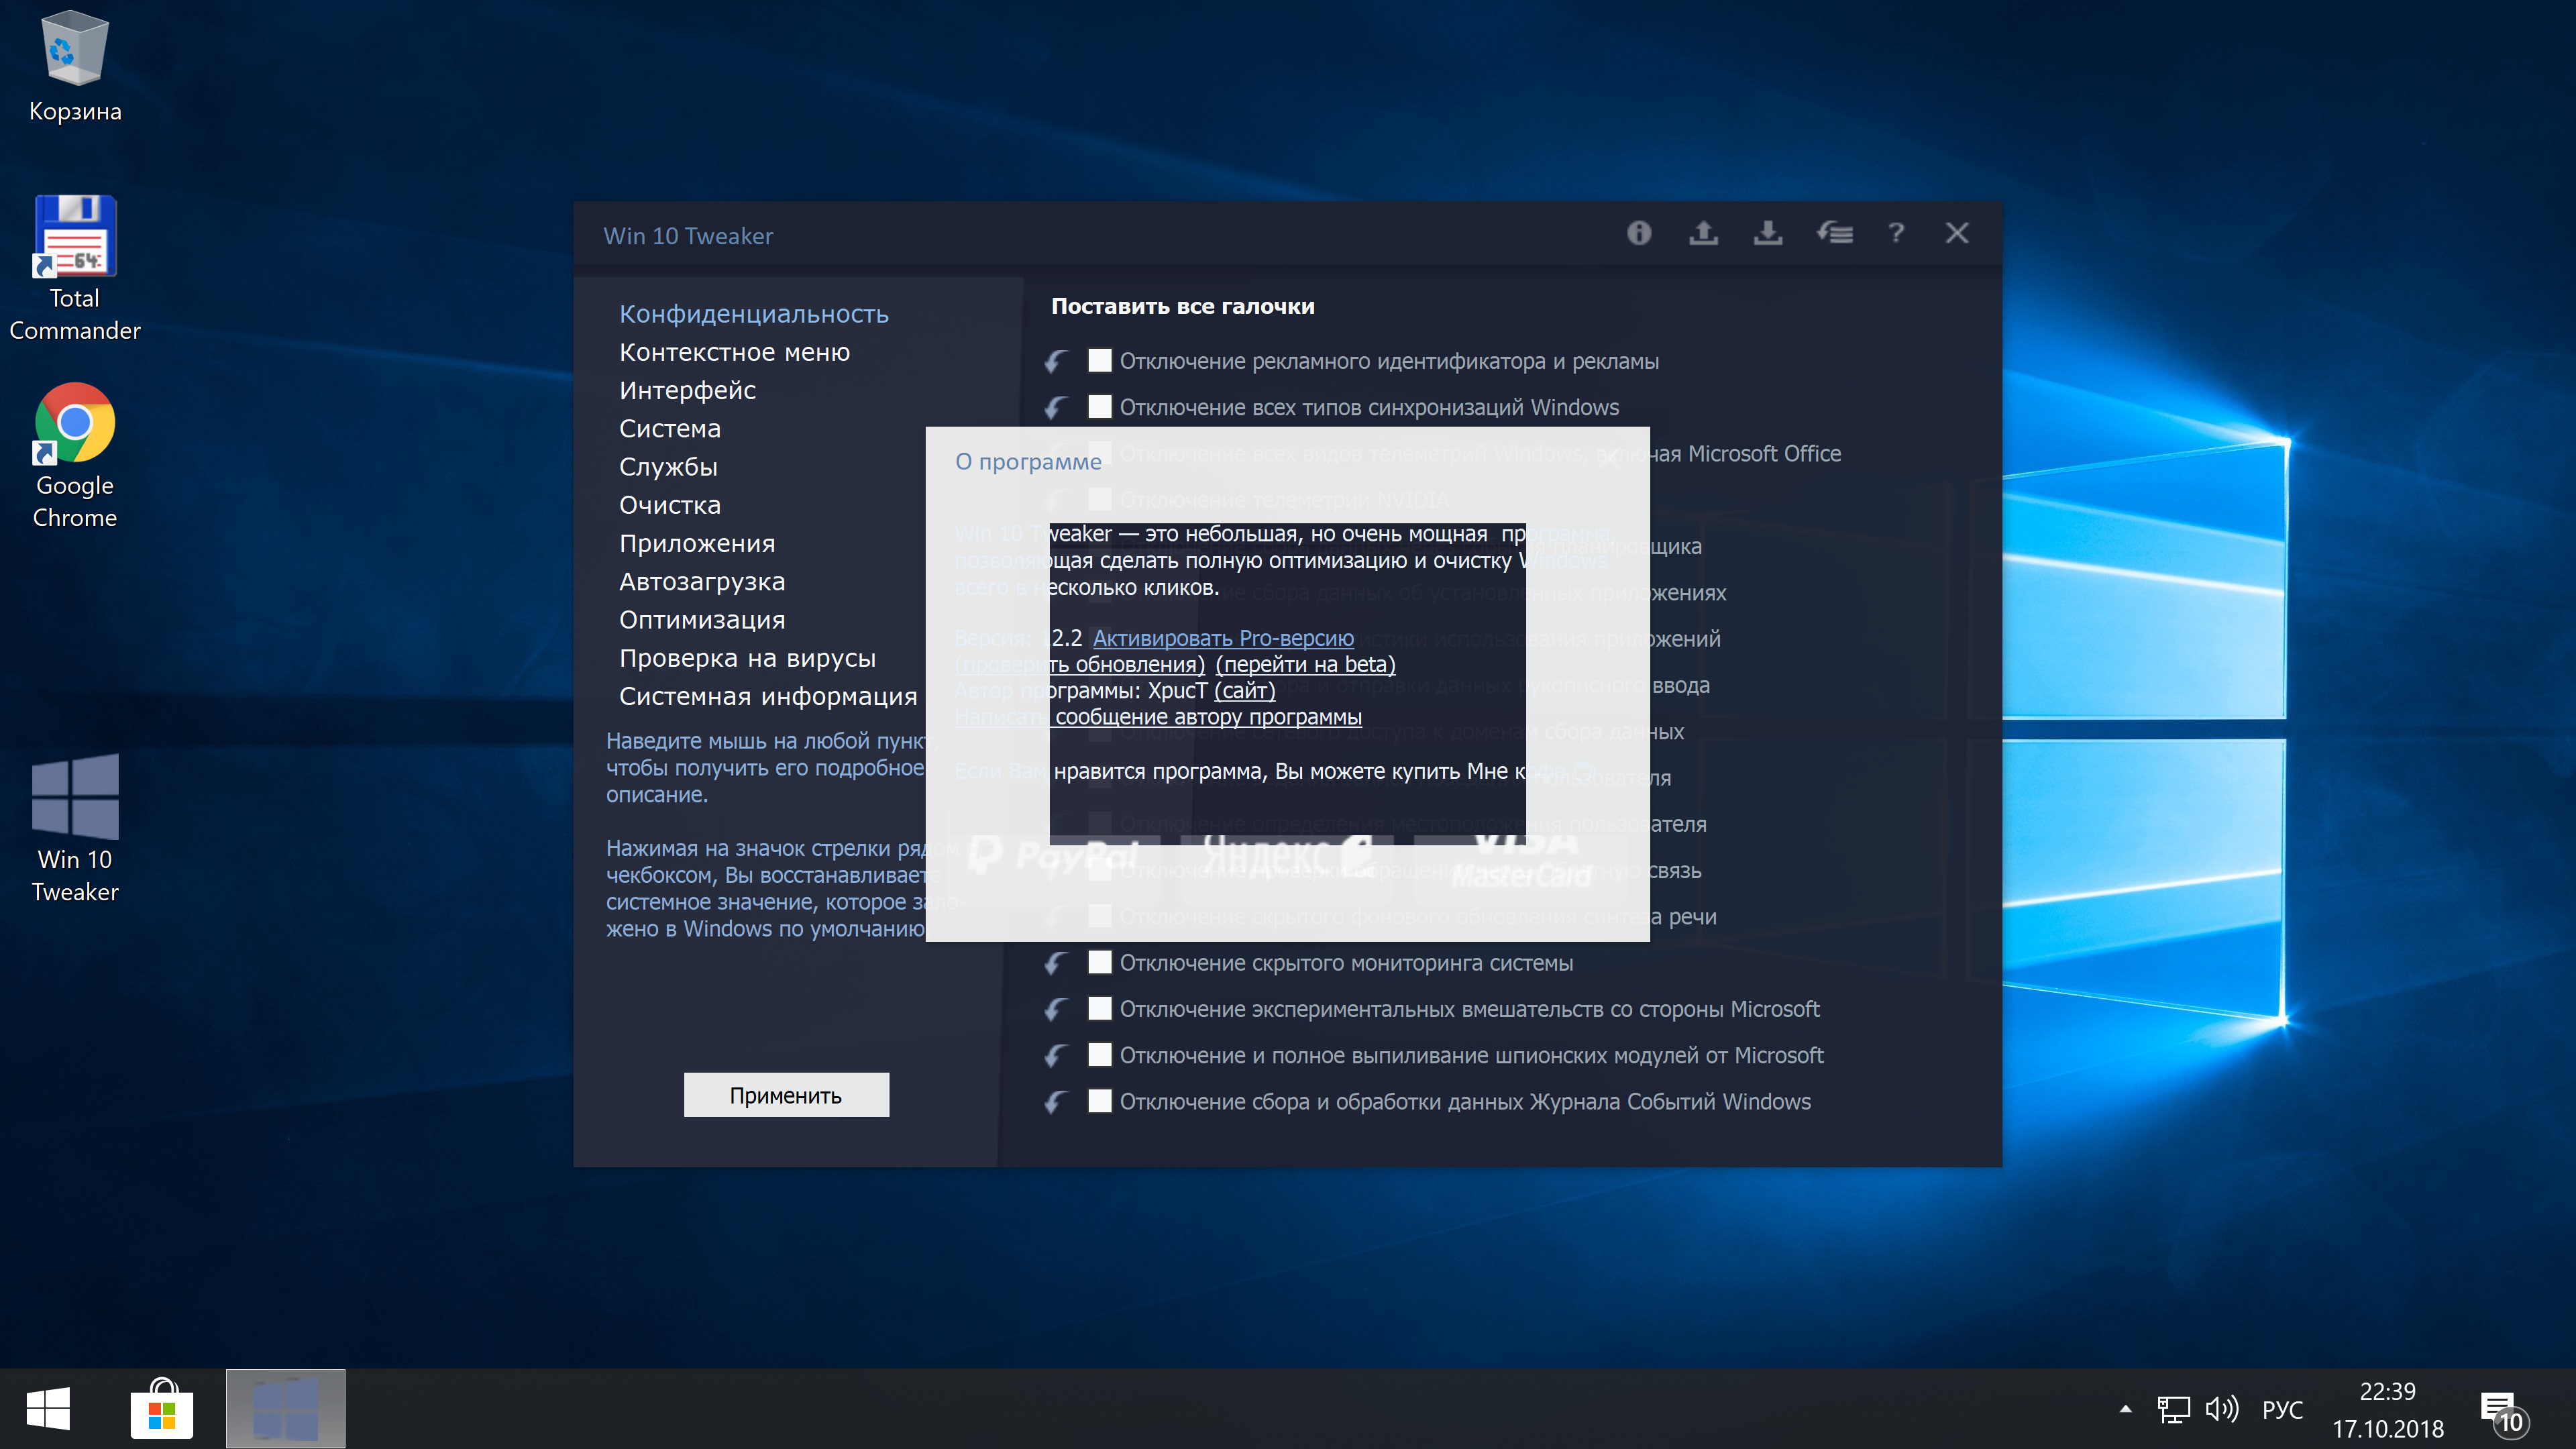The width and height of the screenshot is (2576, 1449).
Task: Enable disabling of advertising identifier checkbox
Action: point(1099,360)
